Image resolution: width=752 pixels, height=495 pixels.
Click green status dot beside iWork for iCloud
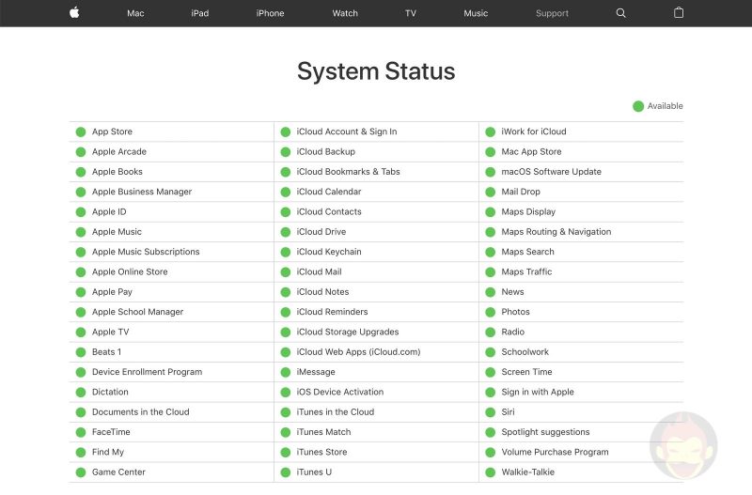(x=490, y=131)
